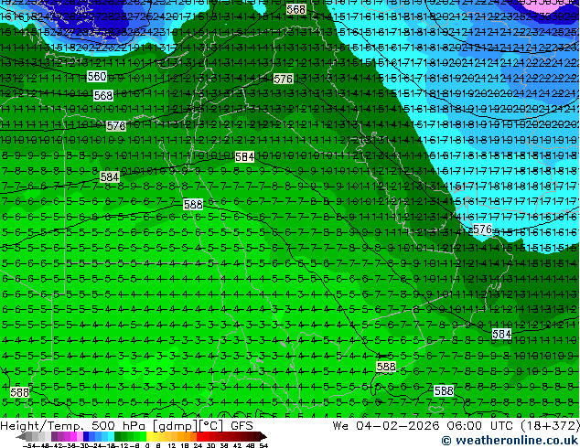Click the cyan swatch in the color legend
Image resolution: width=580 pixels, height=448 pixels.
pyautogui.click(x=111, y=436)
